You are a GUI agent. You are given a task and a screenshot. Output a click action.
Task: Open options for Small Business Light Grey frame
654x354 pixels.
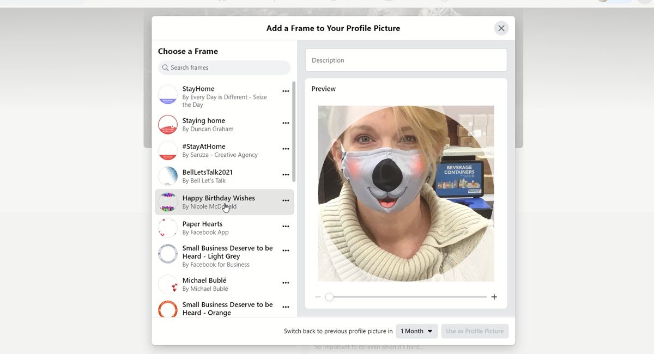pyautogui.click(x=286, y=251)
